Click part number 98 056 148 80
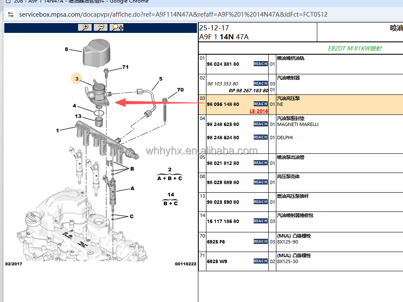Screen dimensions: 403x302 pyautogui.click(x=223, y=104)
